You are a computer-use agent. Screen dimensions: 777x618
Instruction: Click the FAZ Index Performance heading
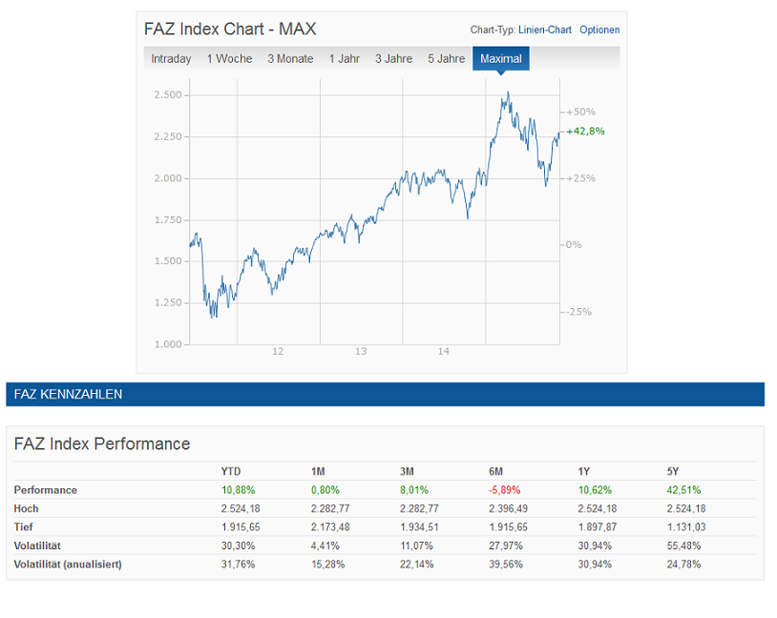102,443
